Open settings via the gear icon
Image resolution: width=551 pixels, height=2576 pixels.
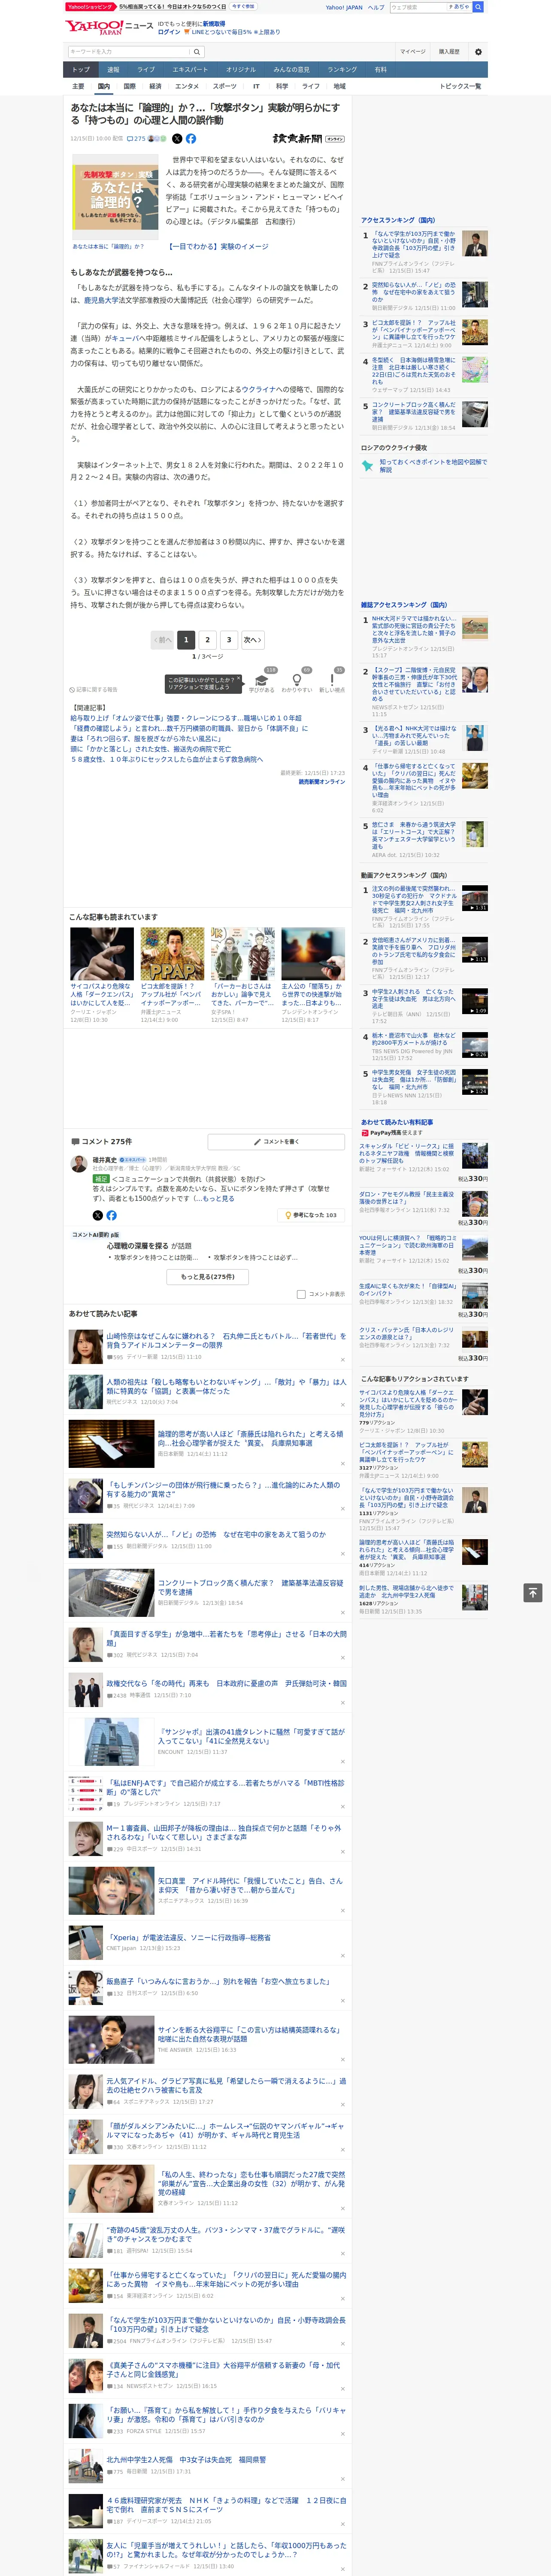478,52
